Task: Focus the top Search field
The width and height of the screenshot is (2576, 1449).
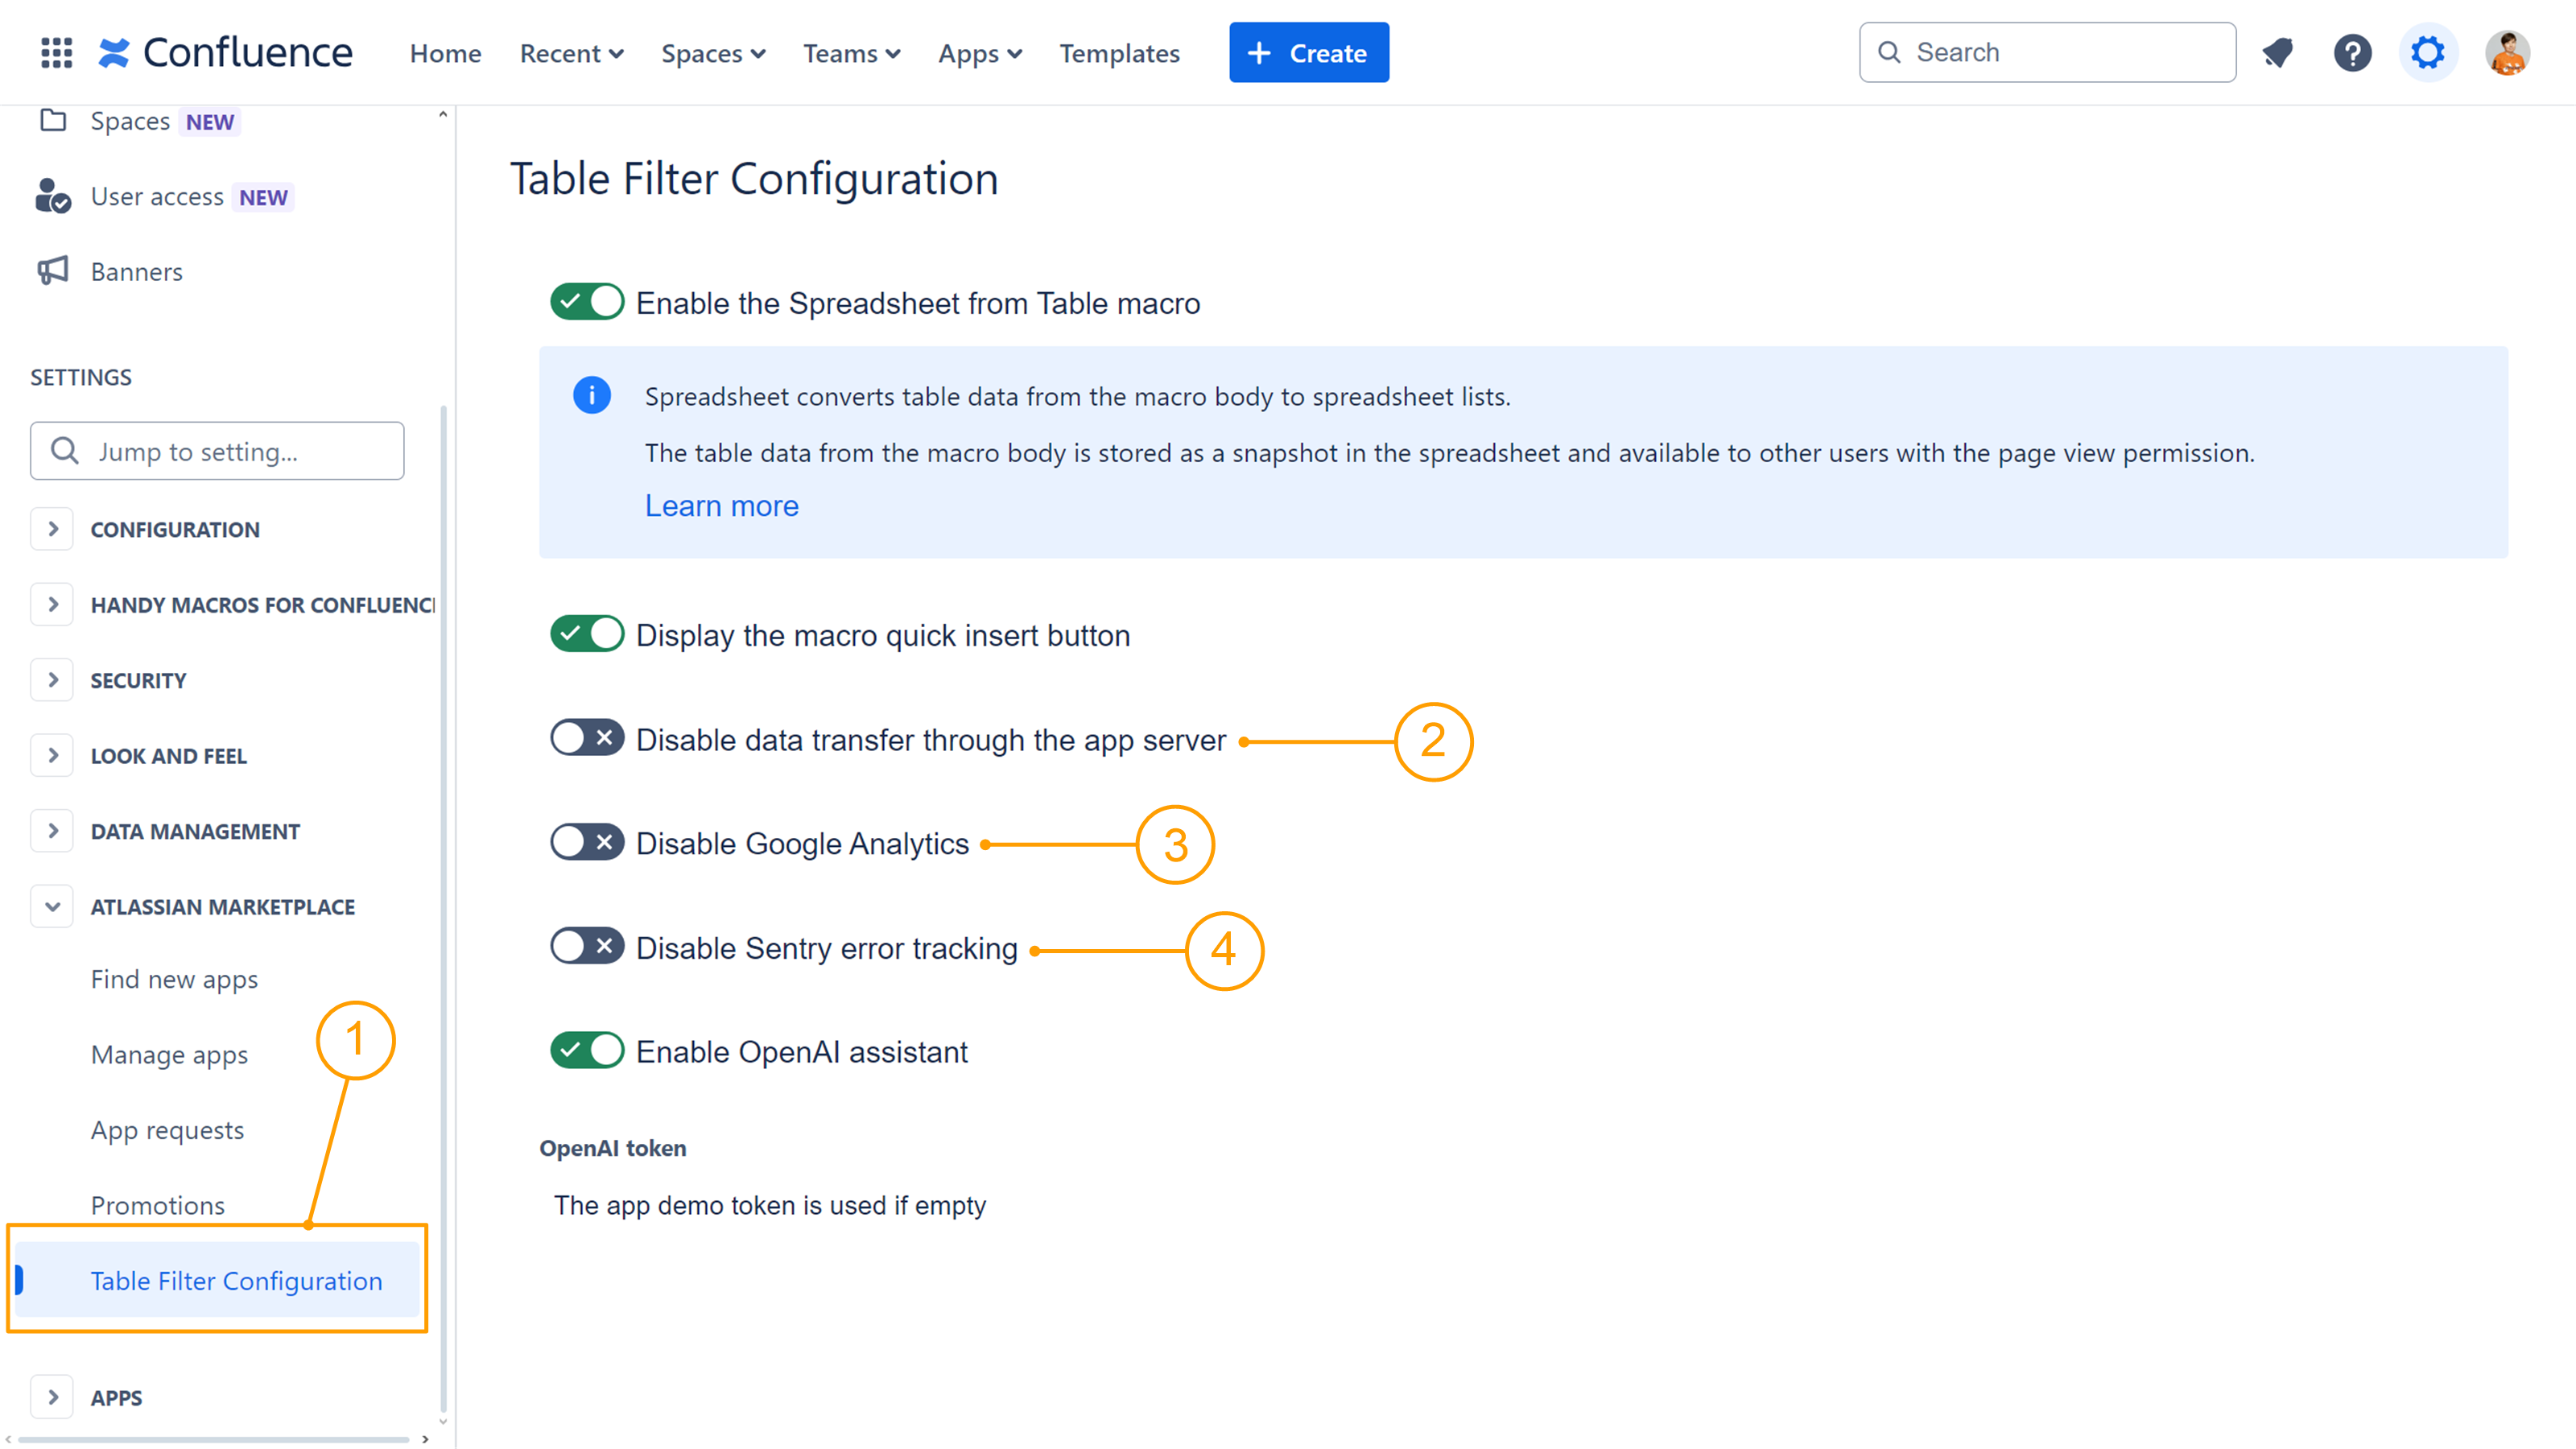Action: point(2046,52)
